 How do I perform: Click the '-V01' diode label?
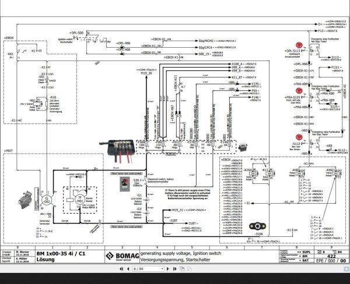[x=41, y=77]
